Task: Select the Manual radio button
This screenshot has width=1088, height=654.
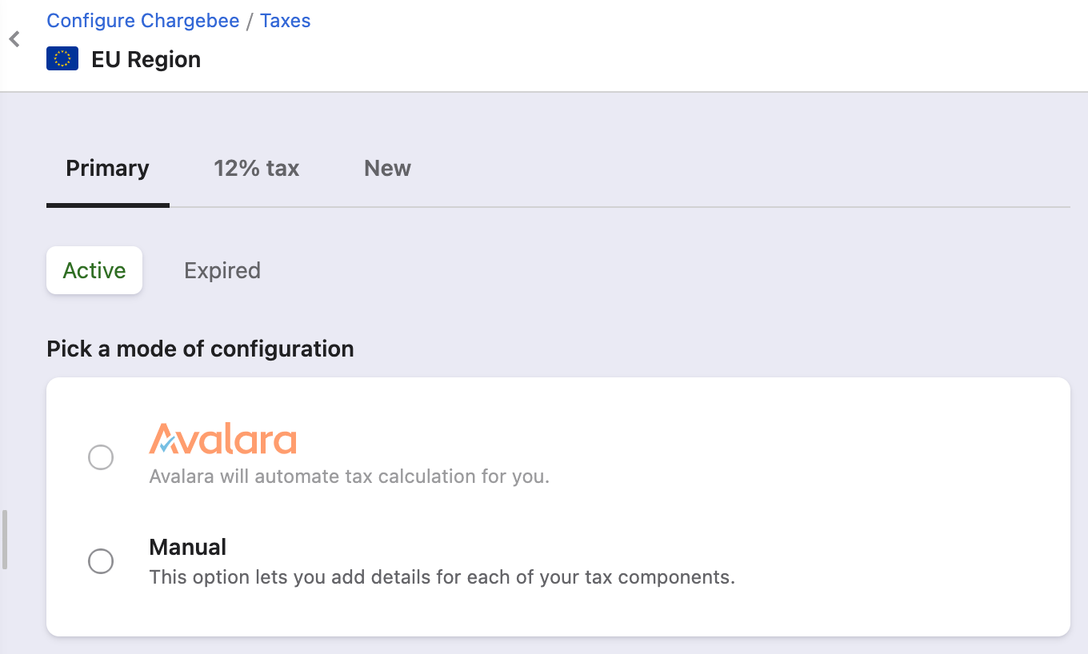Action: click(x=101, y=561)
